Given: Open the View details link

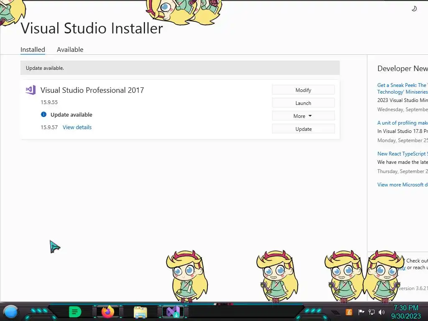Looking at the screenshot, I should (77, 127).
